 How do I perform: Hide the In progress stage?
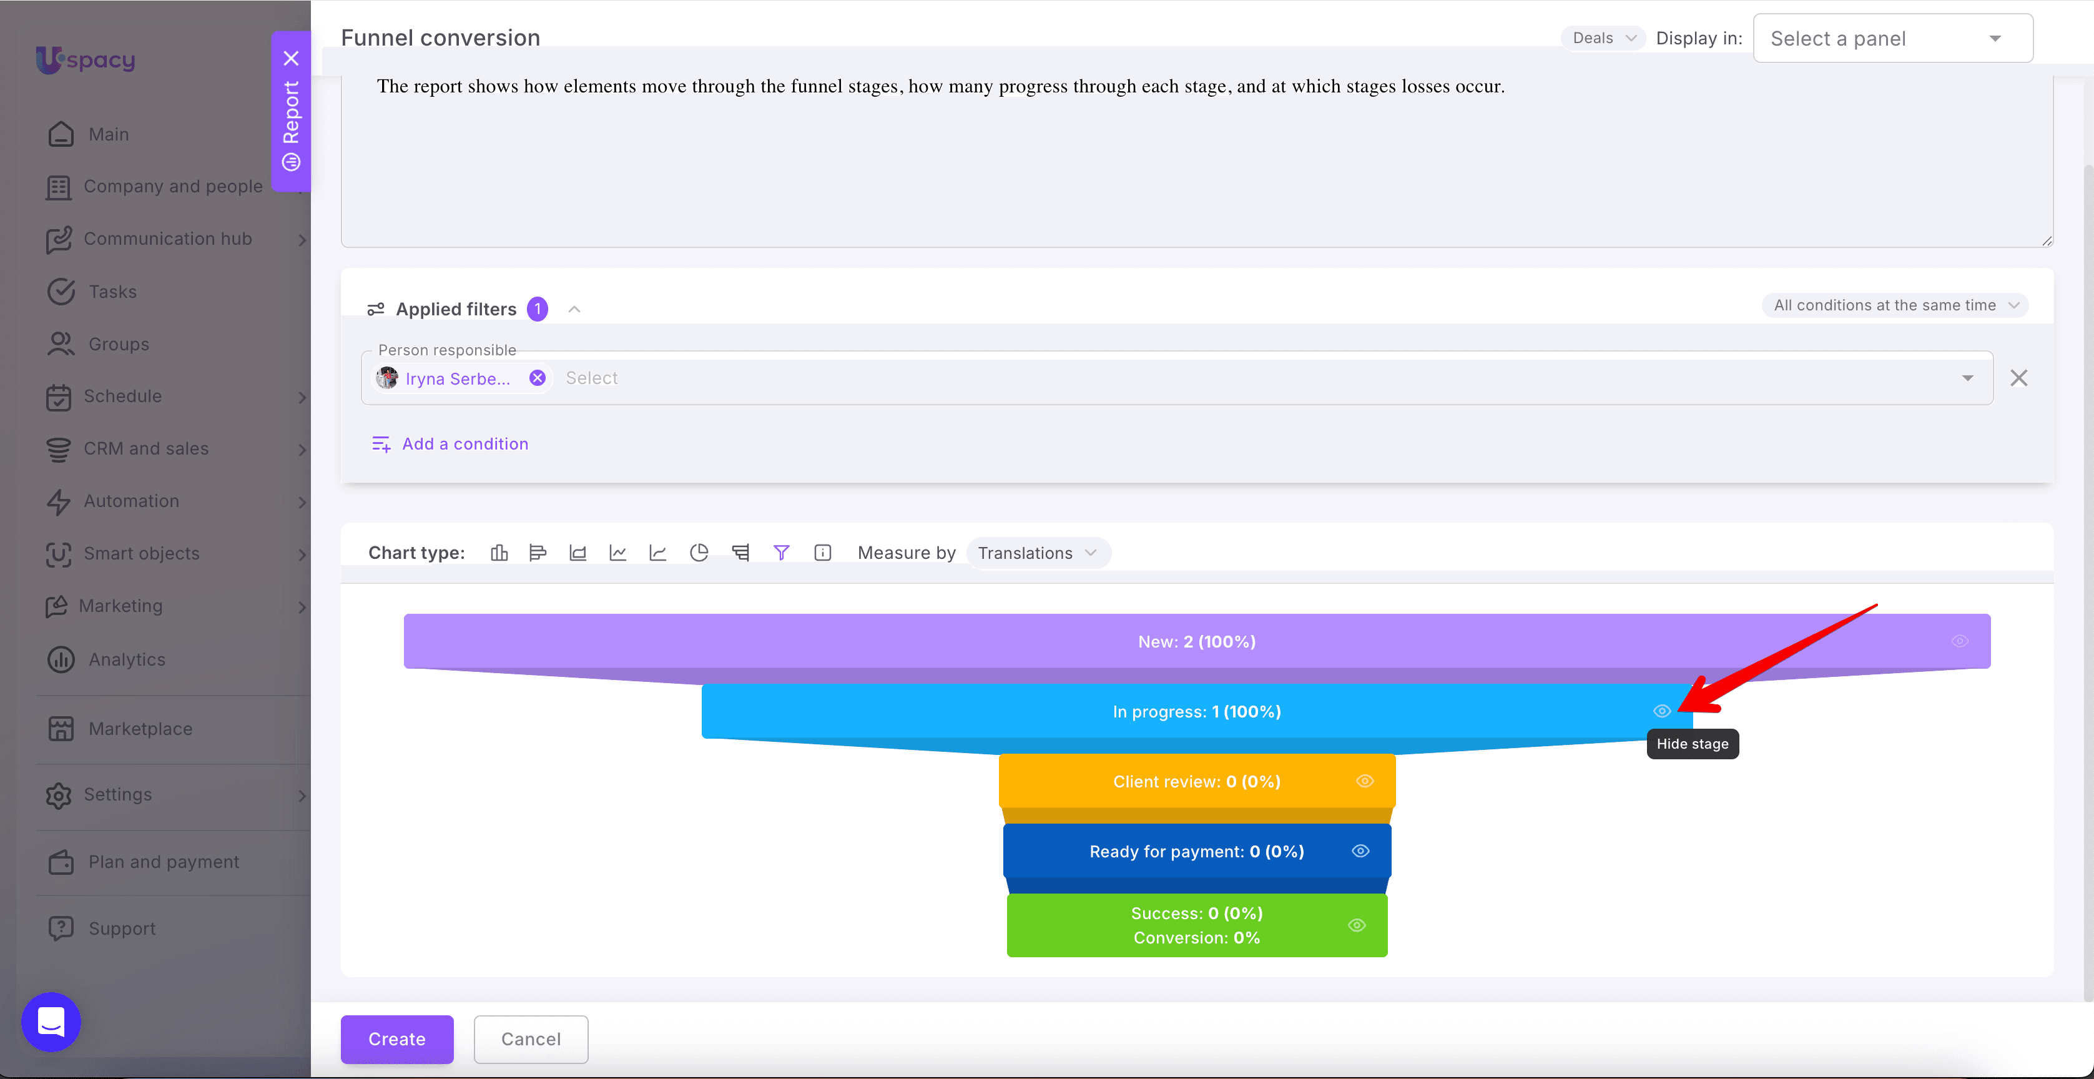(1661, 711)
